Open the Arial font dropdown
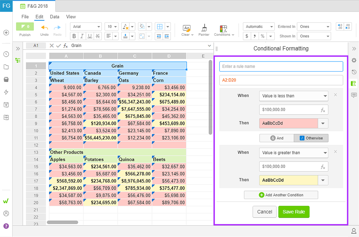Screen dimensions: 359x237 (x=86, y=26)
